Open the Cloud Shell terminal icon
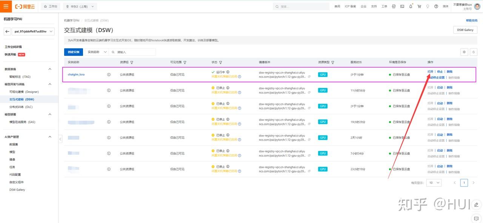 402,6
